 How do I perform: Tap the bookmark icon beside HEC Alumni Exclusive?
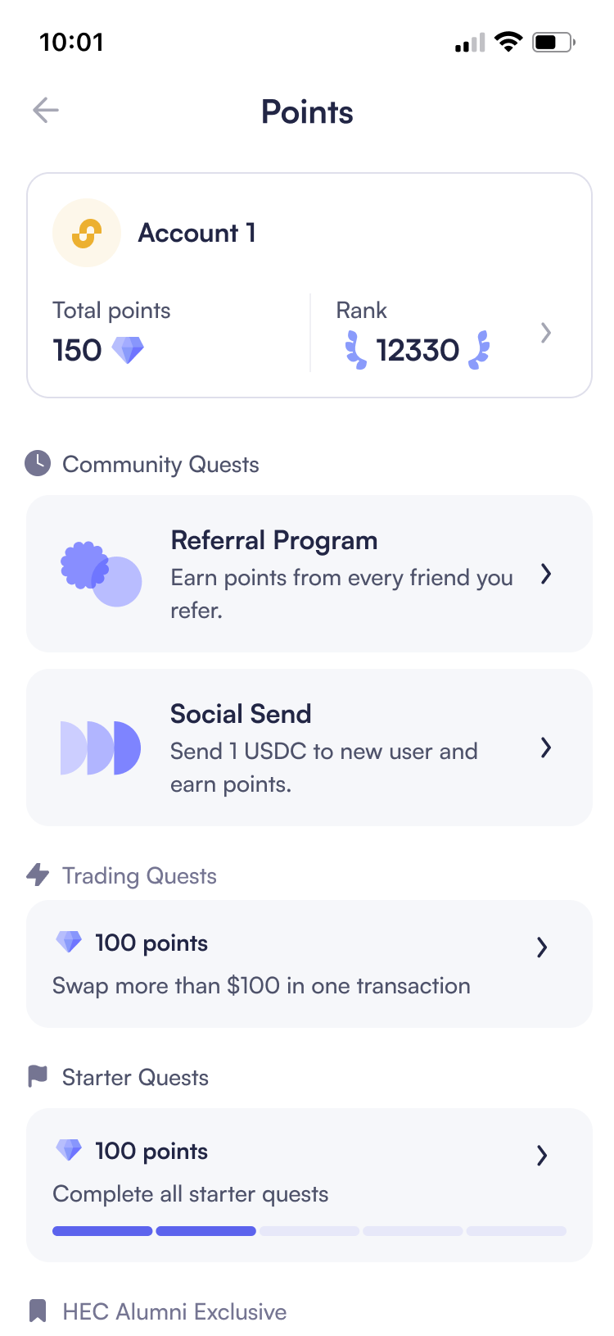coord(38,1311)
